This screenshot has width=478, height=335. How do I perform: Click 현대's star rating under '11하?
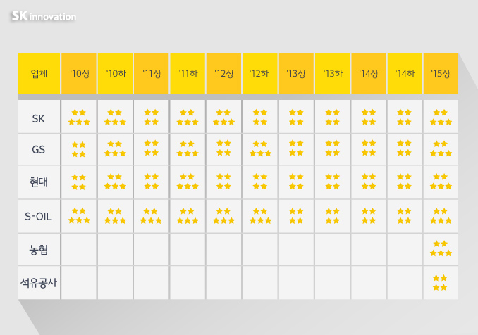(187, 182)
